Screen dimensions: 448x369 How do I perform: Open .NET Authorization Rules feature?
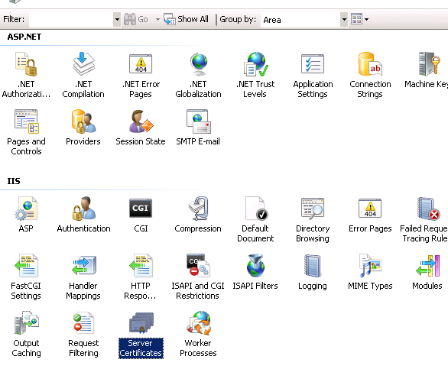point(26,75)
